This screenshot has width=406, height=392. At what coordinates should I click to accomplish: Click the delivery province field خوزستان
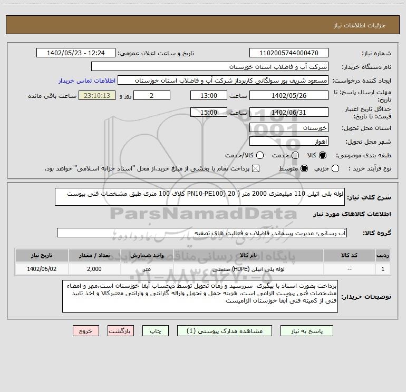(x=289, y=128)
